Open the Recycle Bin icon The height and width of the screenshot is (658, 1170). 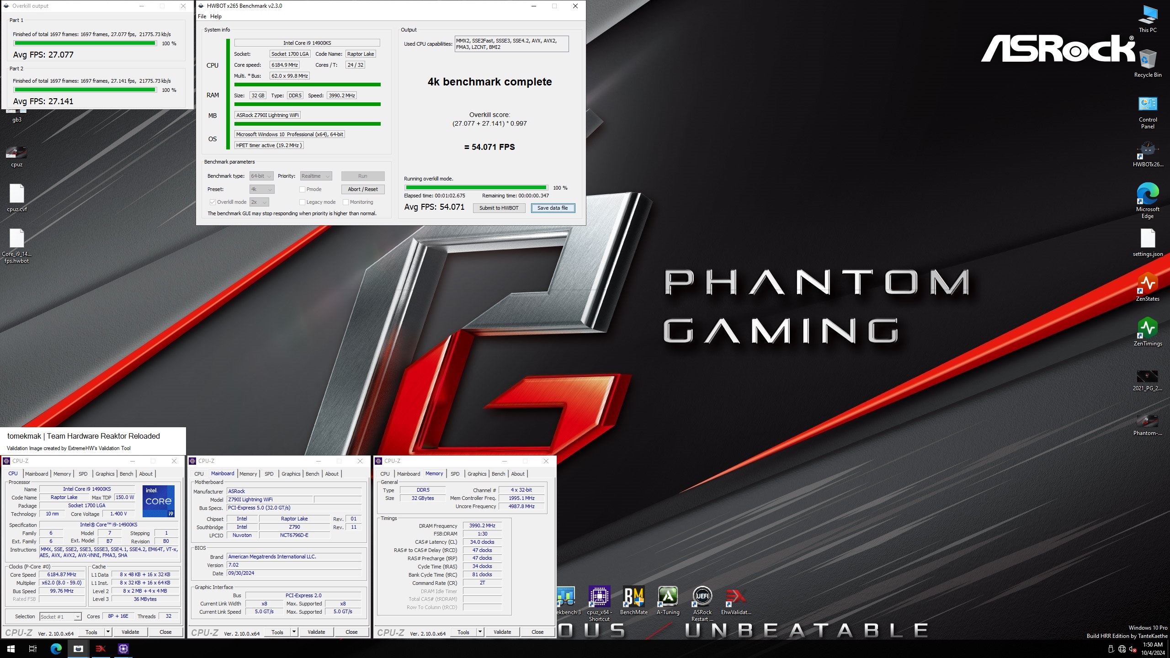1148,63
